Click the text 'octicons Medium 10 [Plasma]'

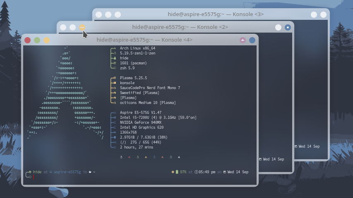click(148, 103)
